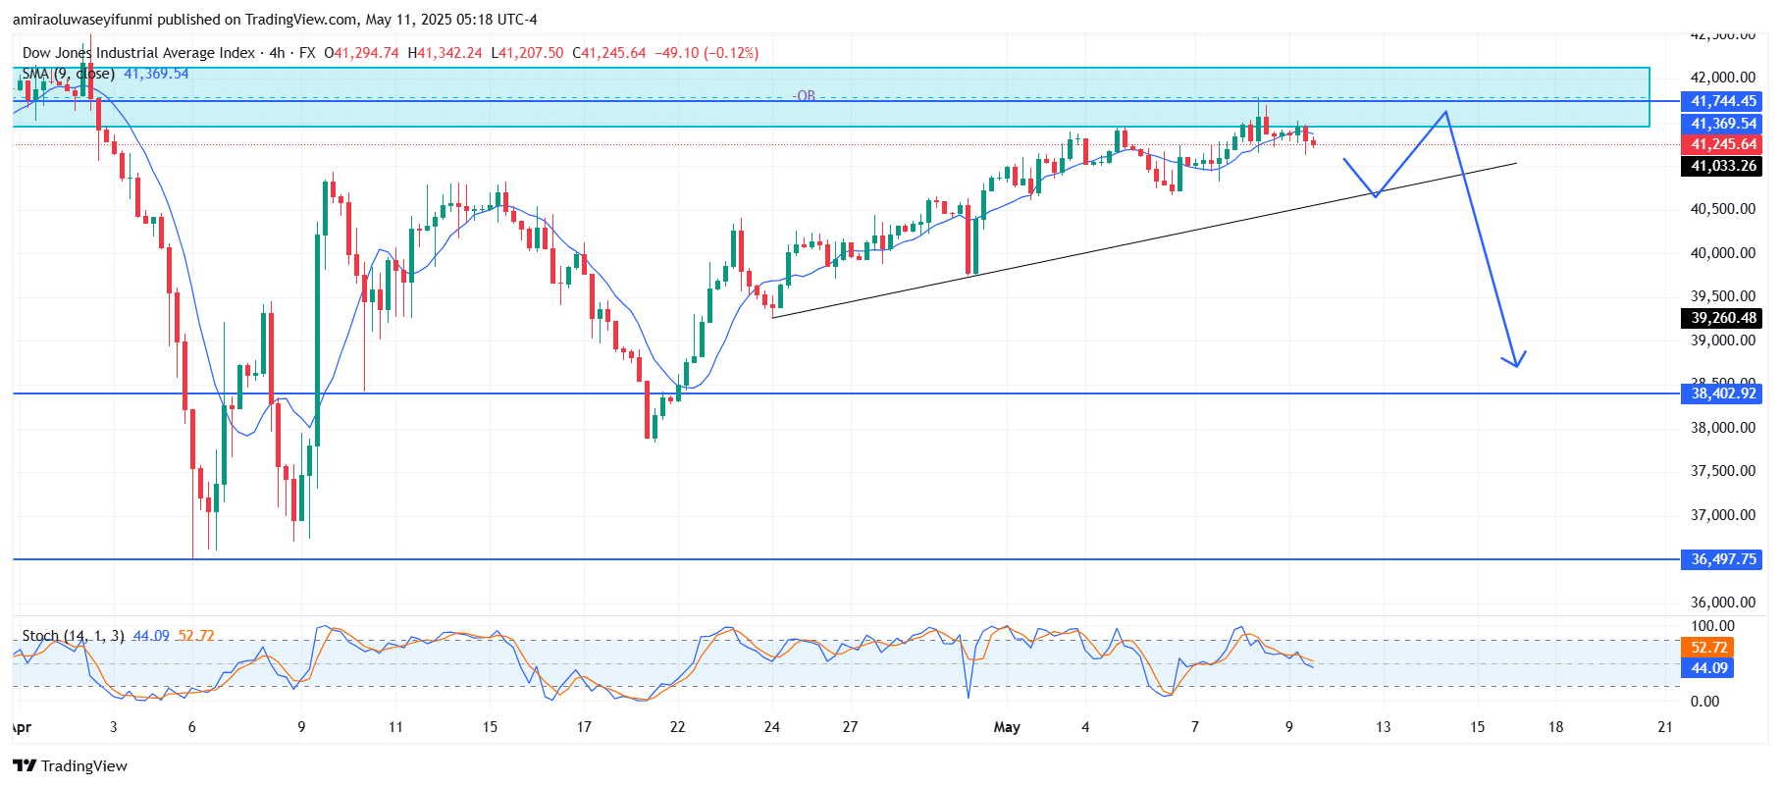The image size is (1781, 787).
Task: Click the blue Stoch legend value 44.09
Action: point(151,636)
